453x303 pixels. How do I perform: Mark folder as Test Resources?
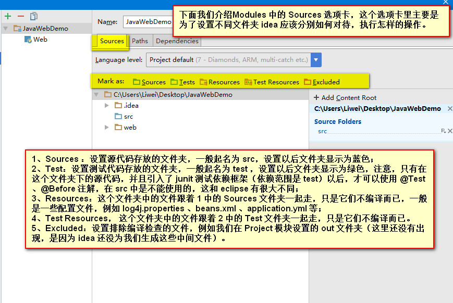(272, 82)
